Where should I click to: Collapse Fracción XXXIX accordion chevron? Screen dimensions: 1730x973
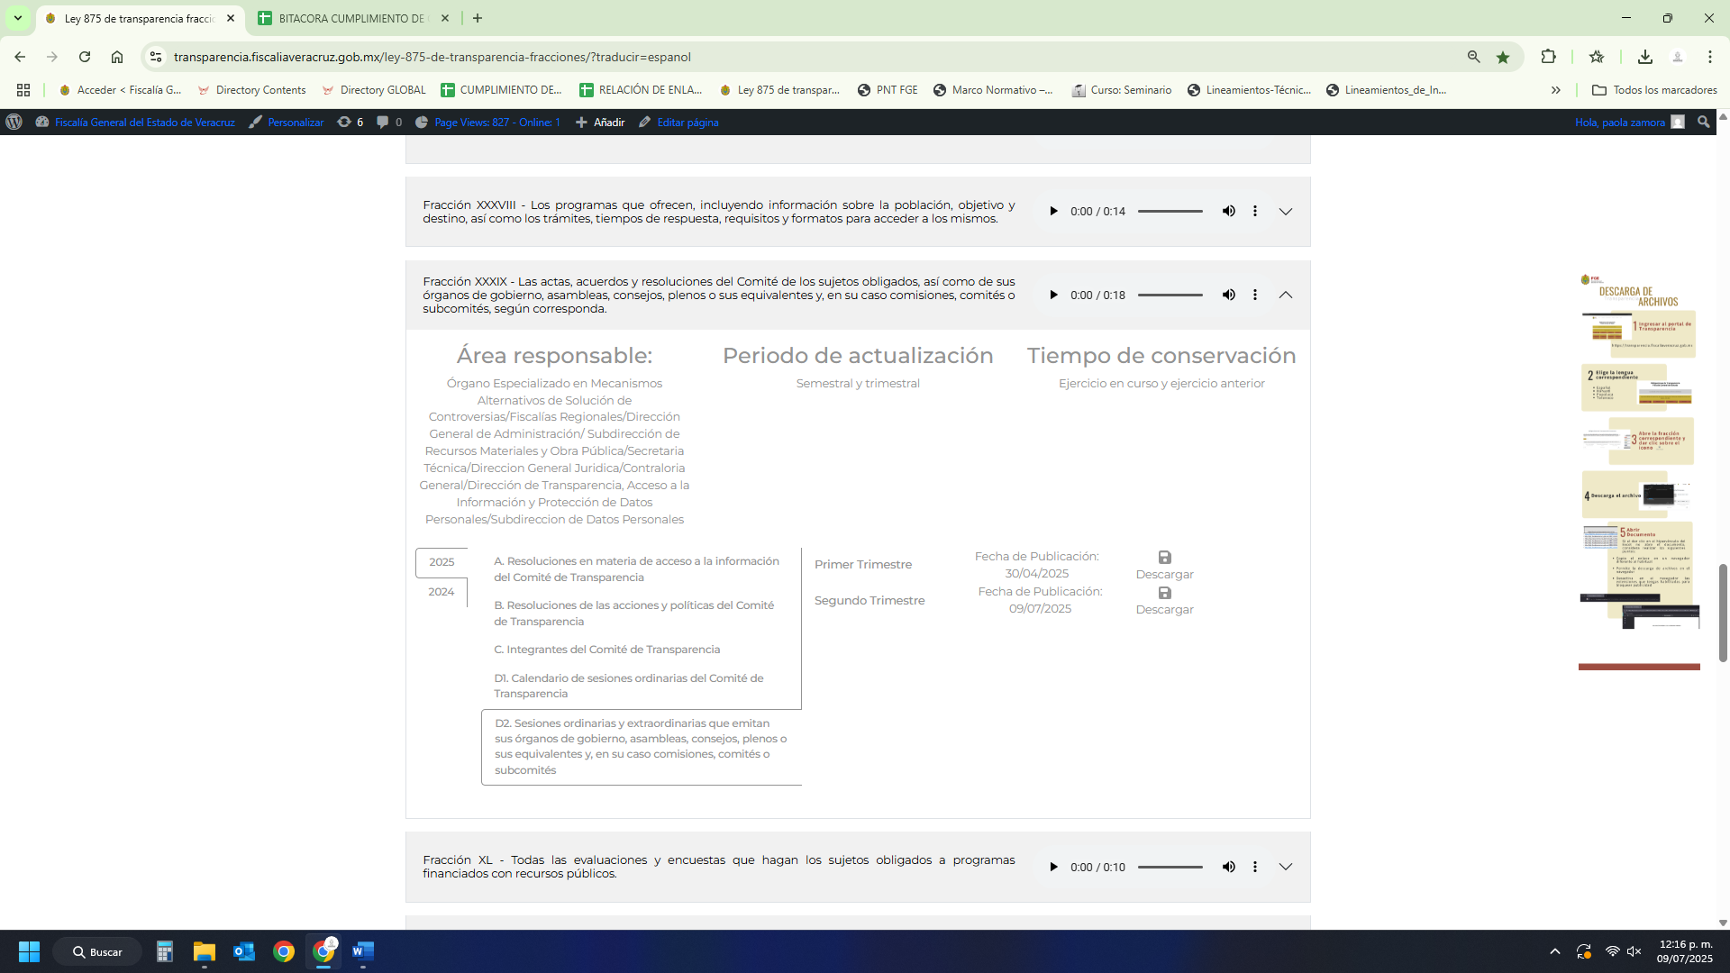(x=1286, y=296)
